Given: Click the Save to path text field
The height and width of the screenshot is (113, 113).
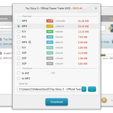Looking at the screenshot, I should pos(50,89).
